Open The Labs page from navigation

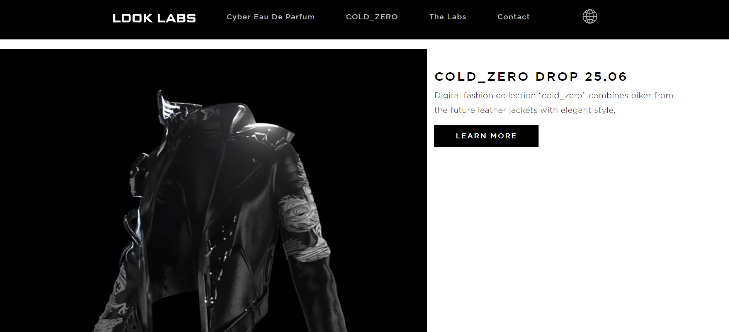(x=447, y=17)
